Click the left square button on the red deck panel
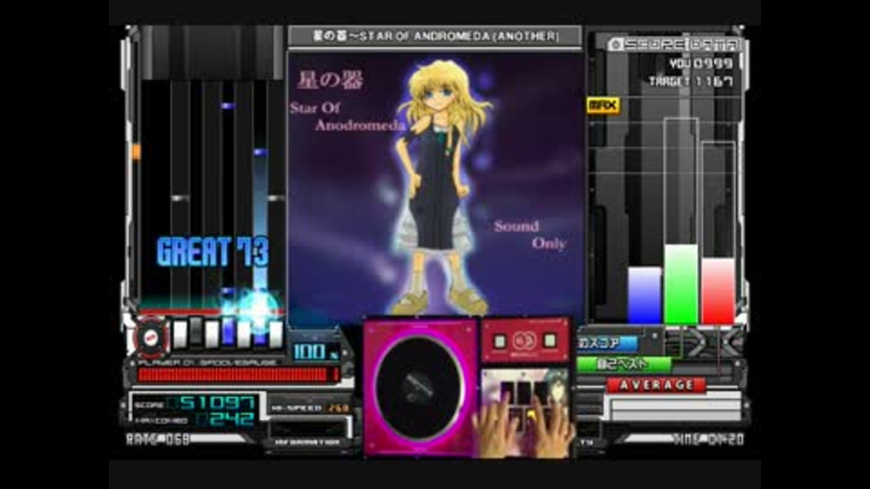This screenshot has height=489, width=870. pos(499,341)
